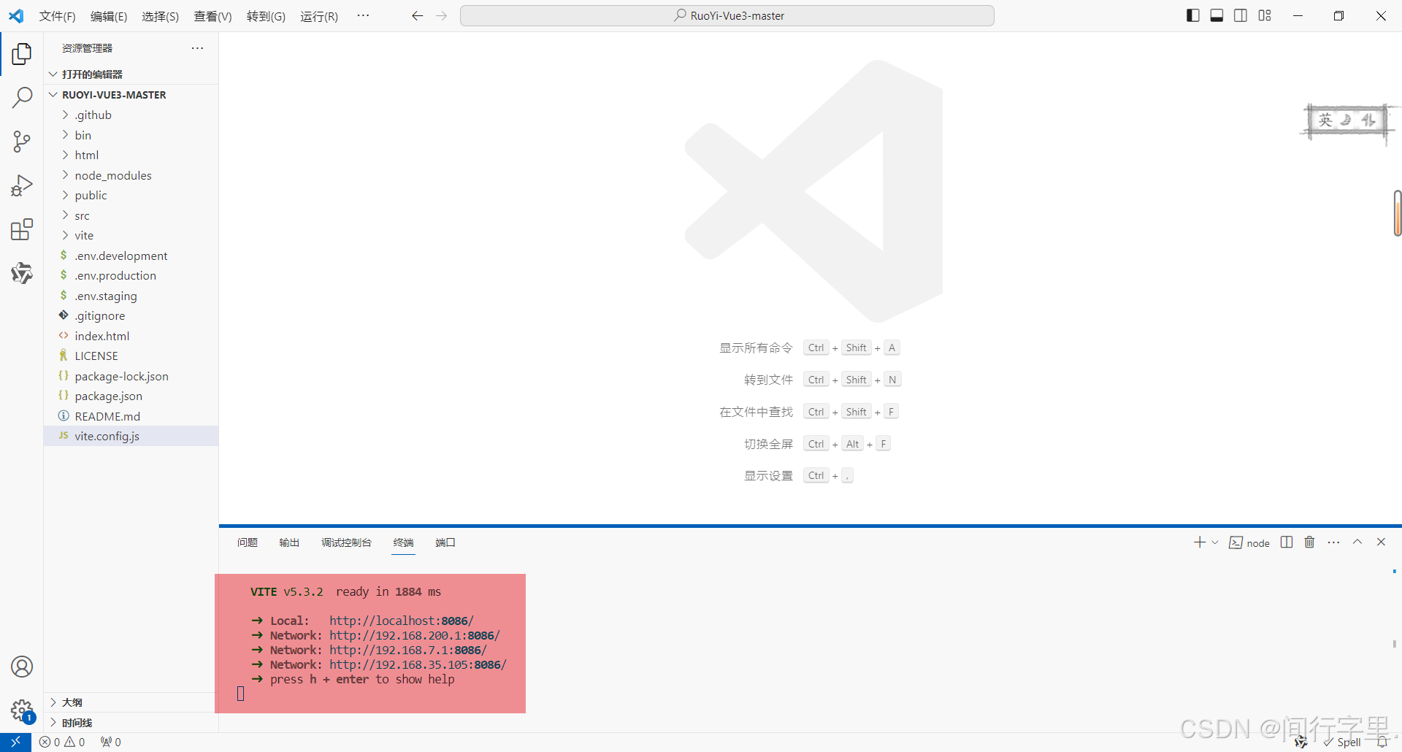
Task: Expand the html folder
Action: pyautogui.click(x=131, y=155)
